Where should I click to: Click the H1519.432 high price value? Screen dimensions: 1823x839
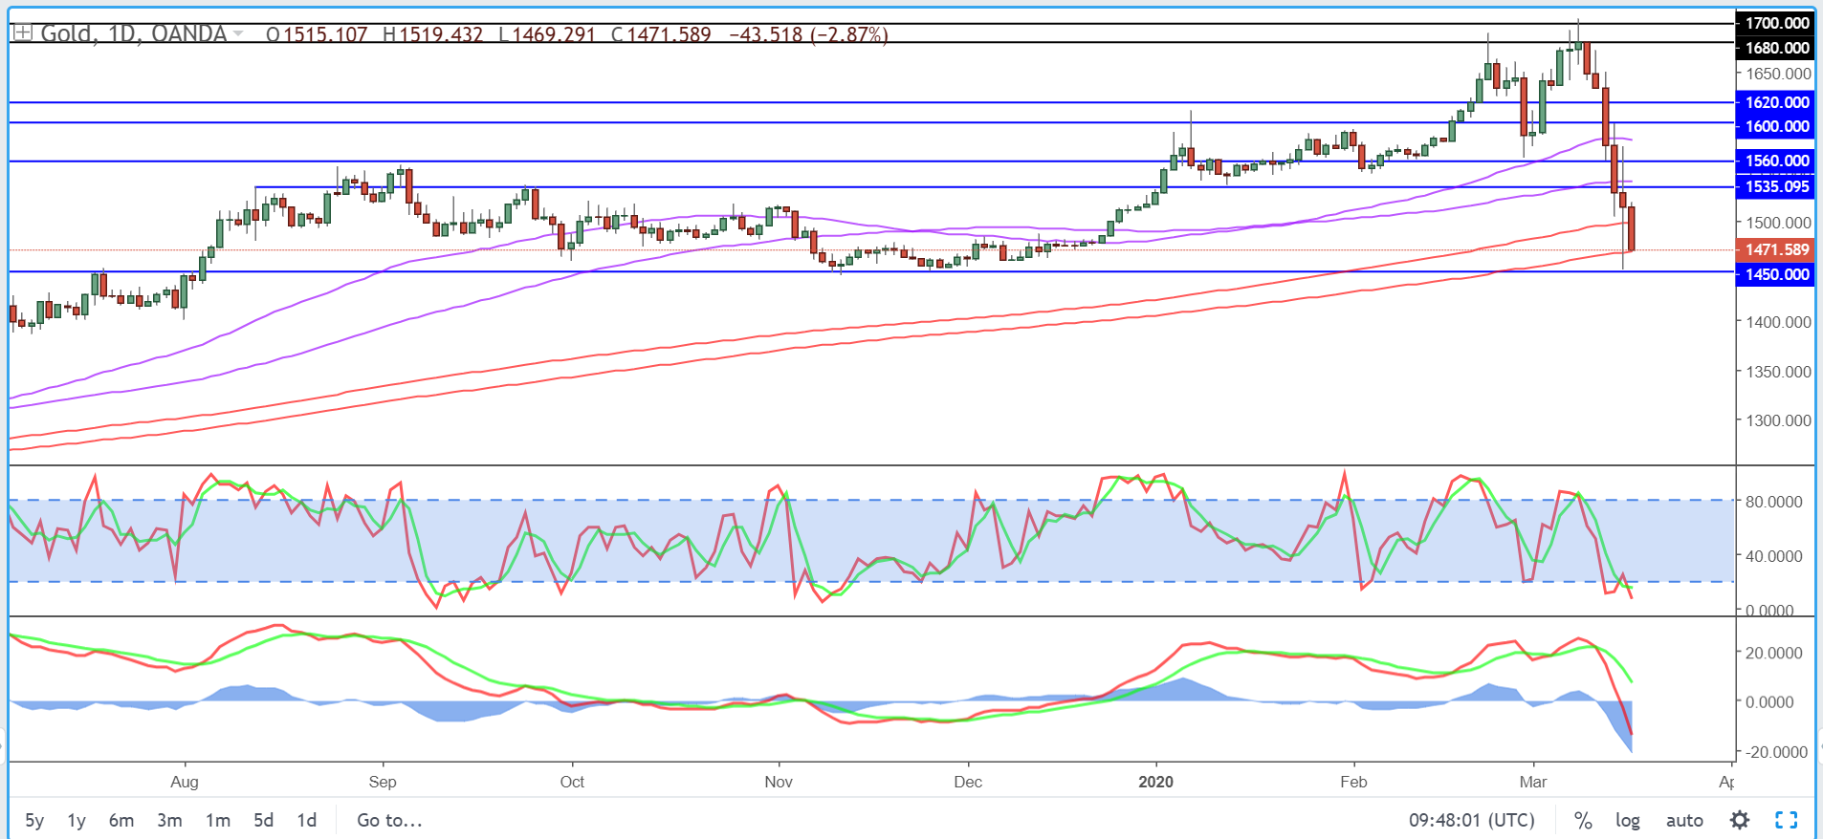pyautogui.click(x=432, y=34)
